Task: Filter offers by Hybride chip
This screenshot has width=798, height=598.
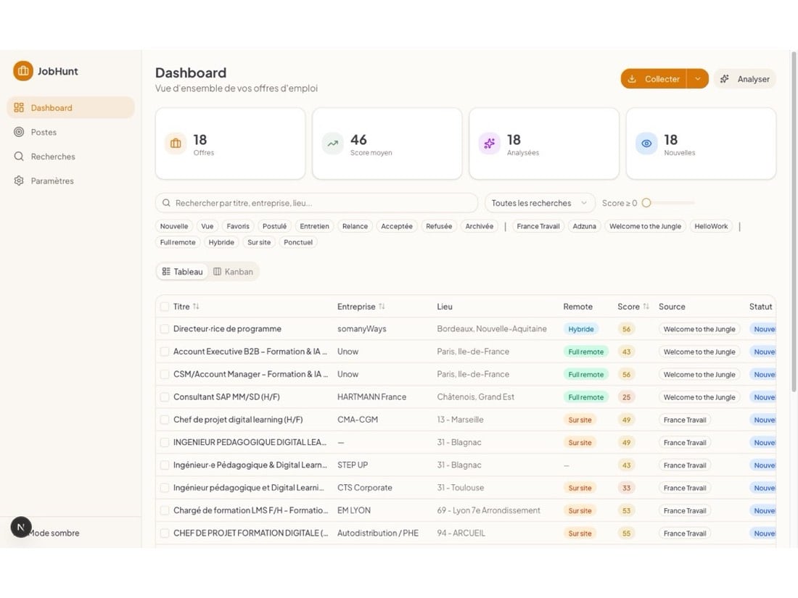Action: pyautogui.click(x=221, y=243)
